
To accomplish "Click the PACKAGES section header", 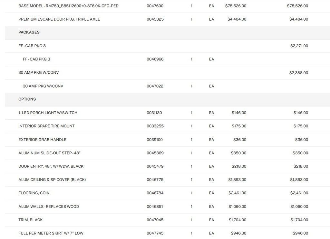I will pos(29,32).
